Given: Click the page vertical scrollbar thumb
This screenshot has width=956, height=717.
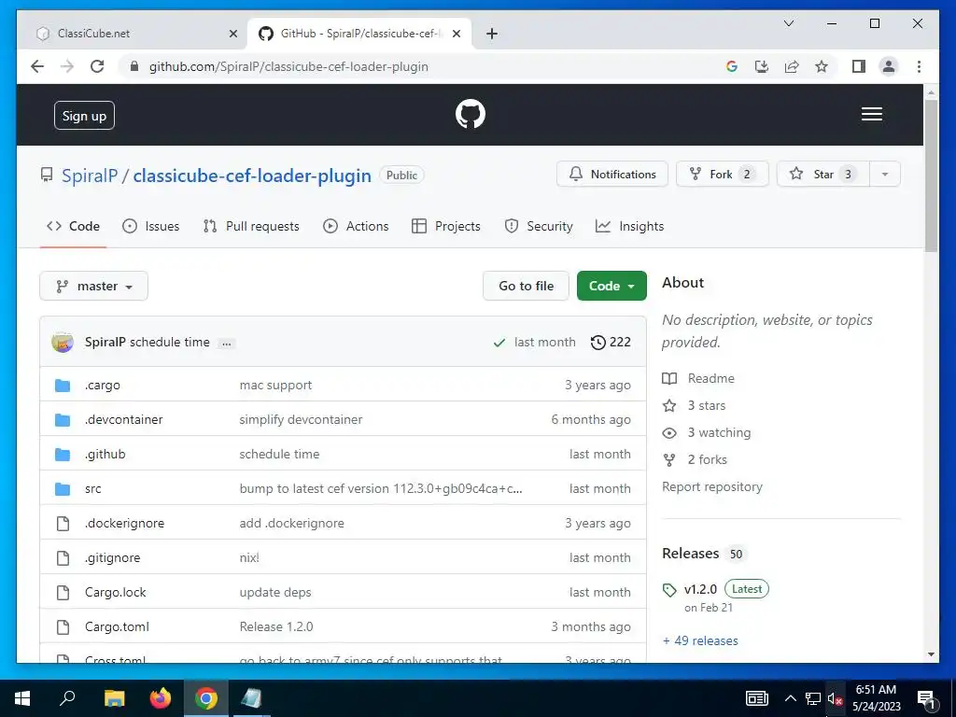Looking at the screenshot, I should point(931,176).
